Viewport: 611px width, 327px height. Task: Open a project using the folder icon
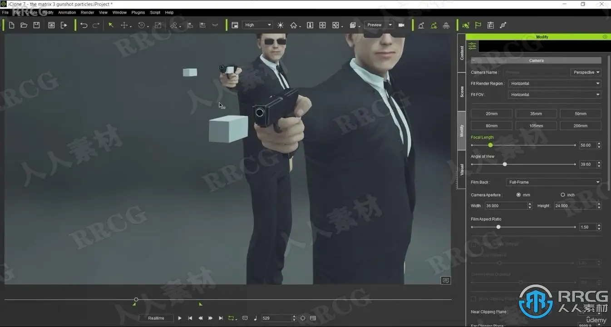tap(24, 25)
